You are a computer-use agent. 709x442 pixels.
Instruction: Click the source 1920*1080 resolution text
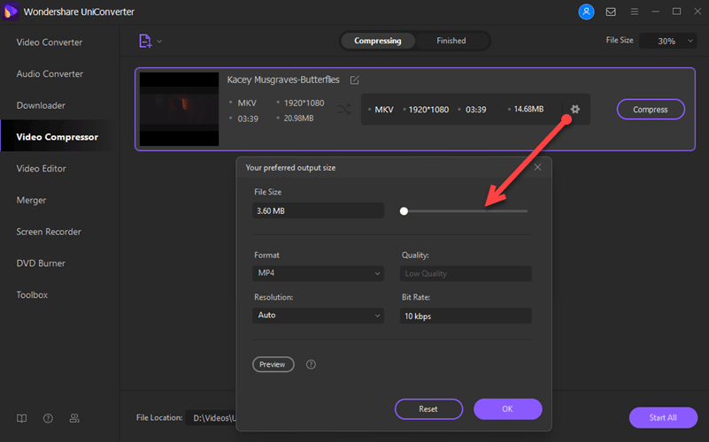[304, 103]
